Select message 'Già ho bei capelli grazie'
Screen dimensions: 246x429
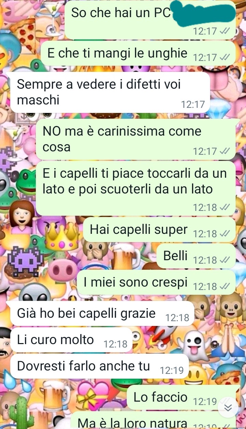[102, 313]
